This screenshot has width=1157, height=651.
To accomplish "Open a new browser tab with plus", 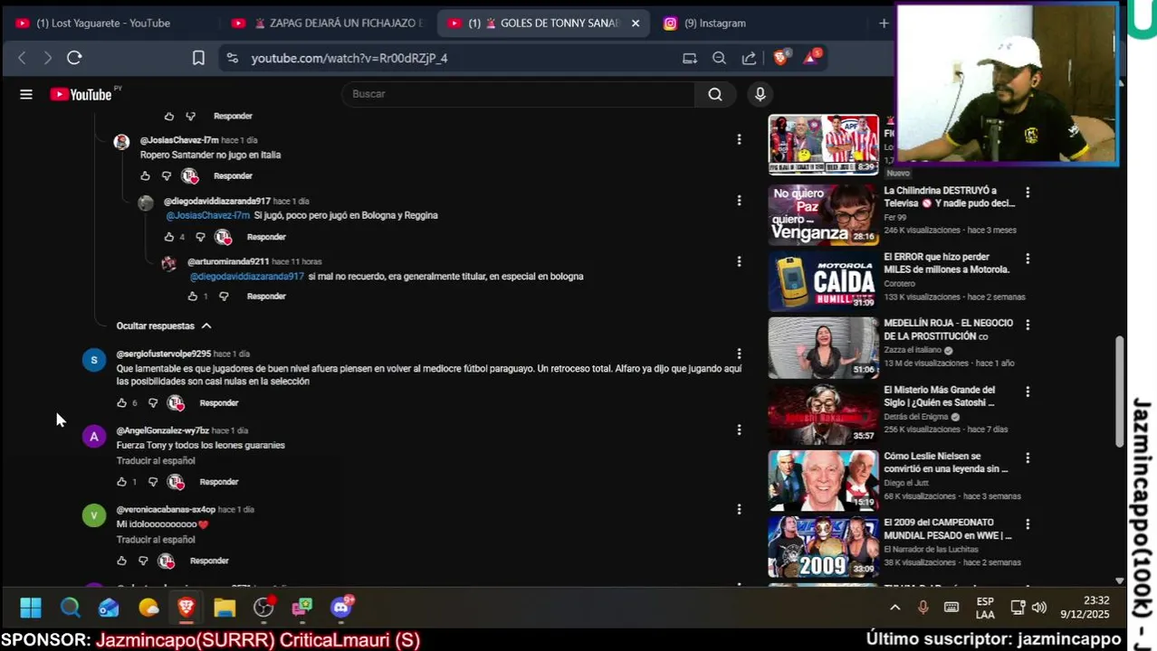I will click(x=884, y=24).
